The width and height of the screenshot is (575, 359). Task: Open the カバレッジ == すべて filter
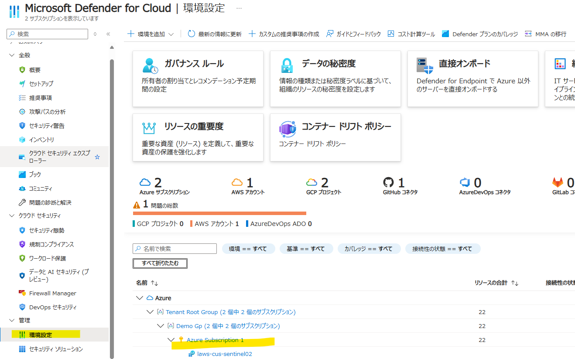pyautogui.click(x=369, y=249)
